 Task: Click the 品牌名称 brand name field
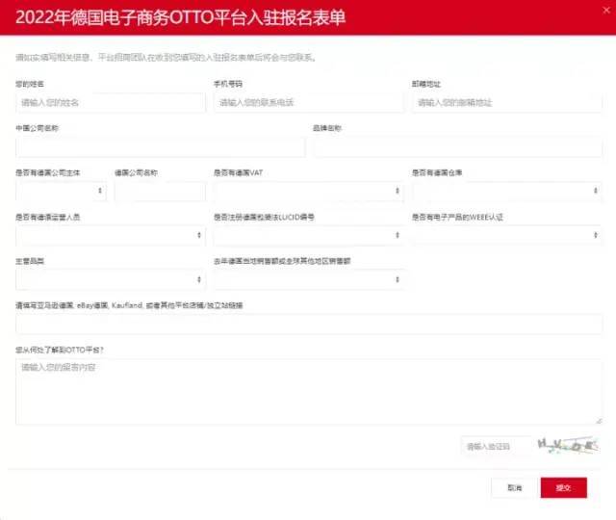pyautogui.click(x=458, y=147)
